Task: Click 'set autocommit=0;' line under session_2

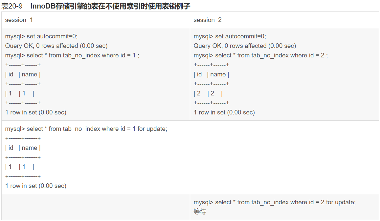Action: pos(230,36)
